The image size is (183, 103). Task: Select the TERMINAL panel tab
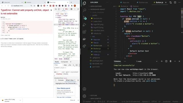(117, 61)
